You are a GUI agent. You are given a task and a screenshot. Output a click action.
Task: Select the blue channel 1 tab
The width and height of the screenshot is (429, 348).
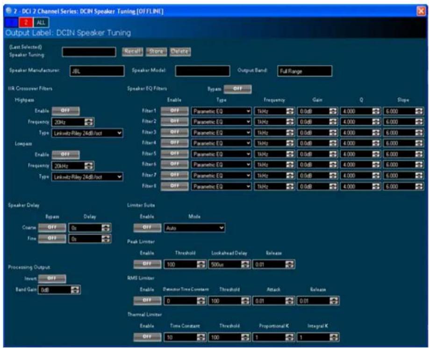[x=11, y=22]
